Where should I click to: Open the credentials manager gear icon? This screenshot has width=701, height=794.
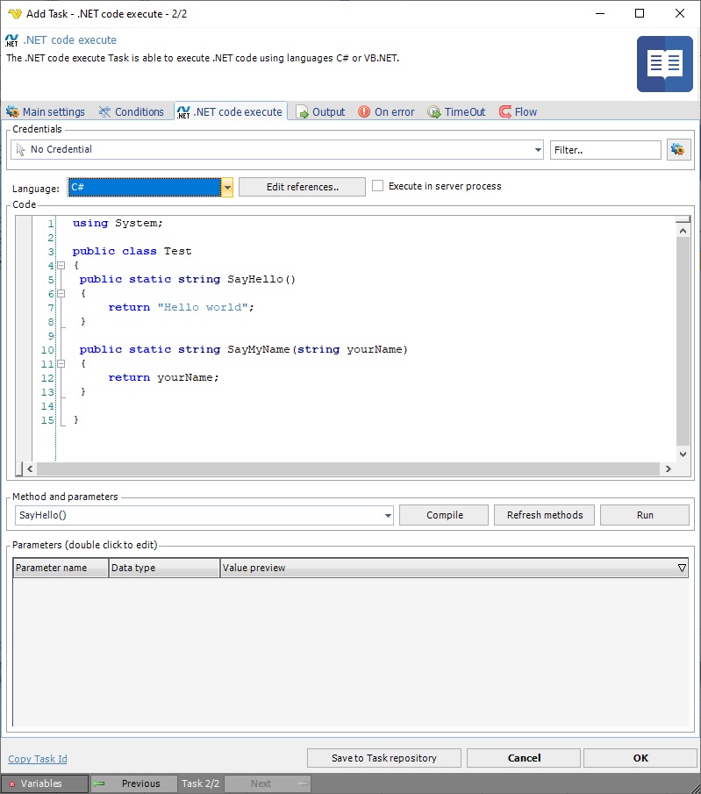click(x=677, y=150)
